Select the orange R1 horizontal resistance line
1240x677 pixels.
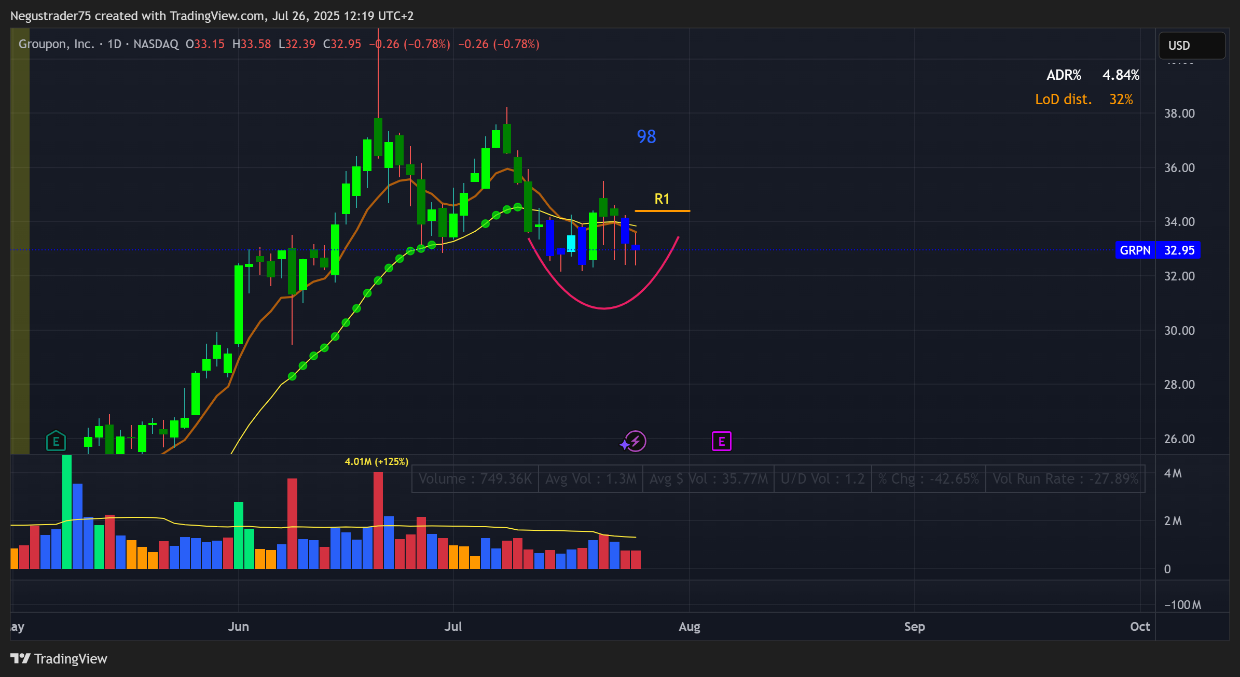click(x=662, y=211)
